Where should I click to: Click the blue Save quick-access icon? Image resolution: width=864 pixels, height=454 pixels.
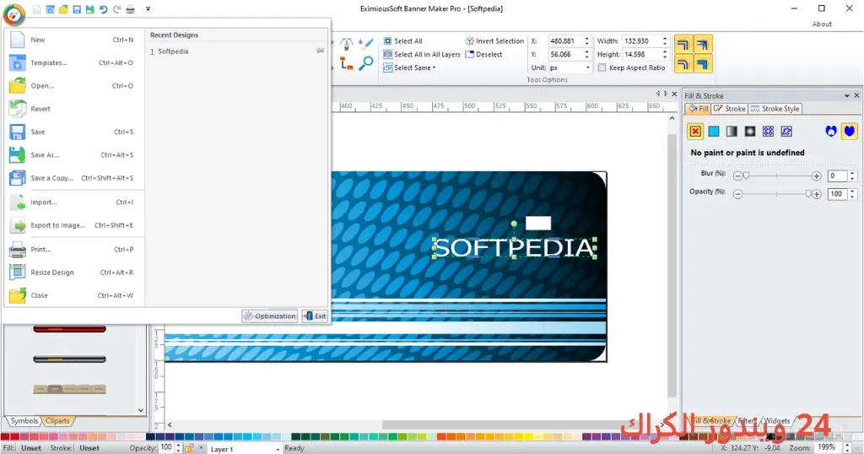77,9
